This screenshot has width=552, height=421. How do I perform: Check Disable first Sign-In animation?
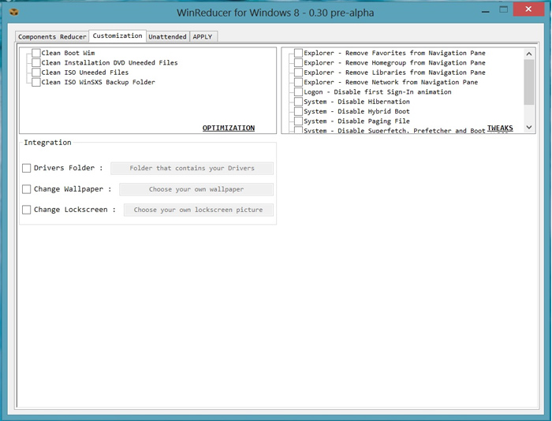click(299, 92)
